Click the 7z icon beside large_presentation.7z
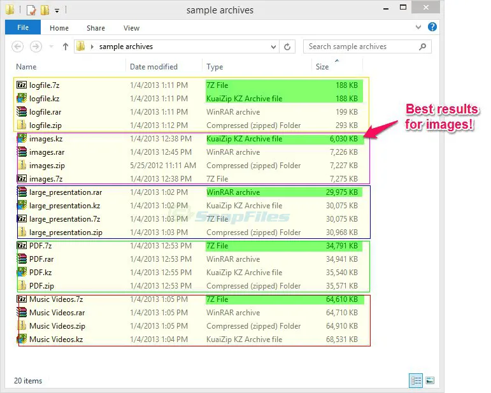This screenshot has width=491, height=393. pos(22,218)
